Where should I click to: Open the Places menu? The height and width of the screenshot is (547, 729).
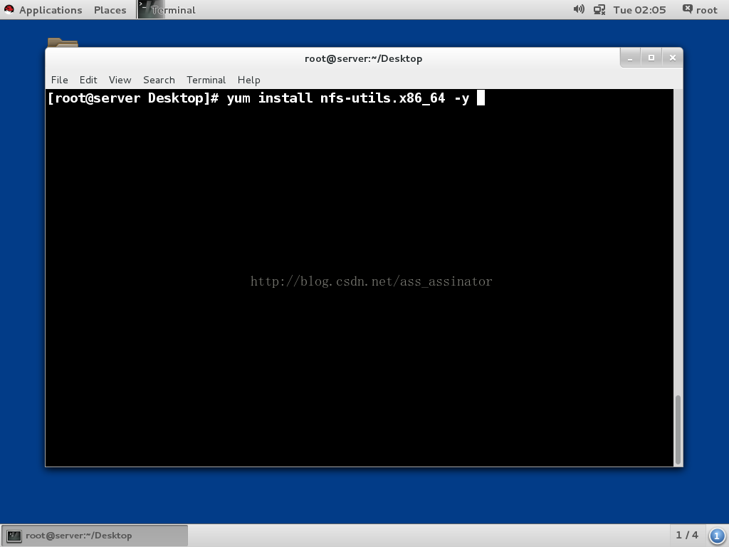click(110, 10)
